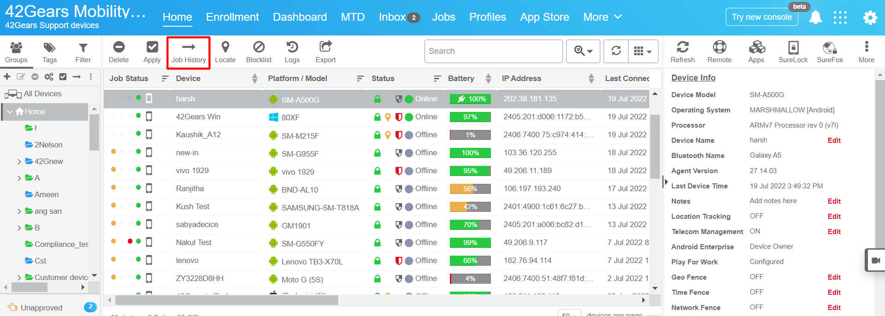
Task: Open notifications bell
Action: (x=815, y=18)
